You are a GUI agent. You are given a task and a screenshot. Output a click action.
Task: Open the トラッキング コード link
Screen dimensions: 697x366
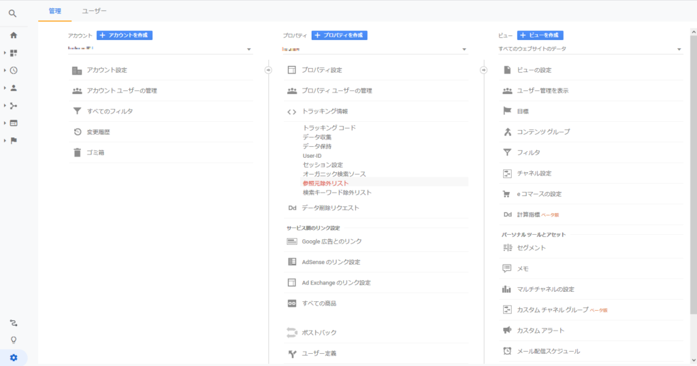[x=329, y=128]
